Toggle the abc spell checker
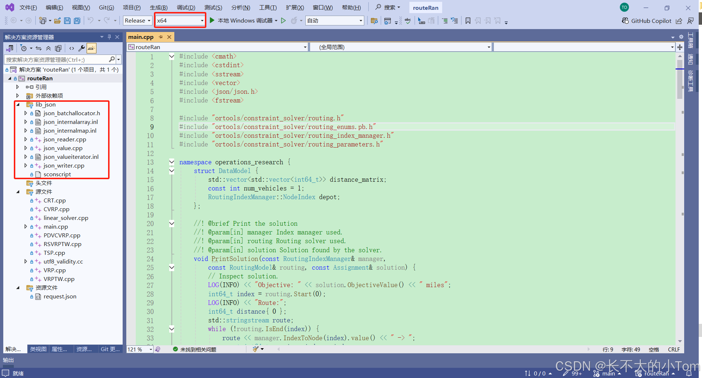Screen dimensions: 702x378 [408, 21]
